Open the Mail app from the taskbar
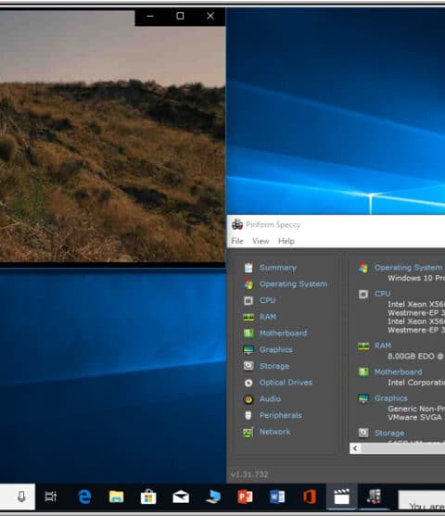Viewport: 445px width, 516px height. (181, 497)
